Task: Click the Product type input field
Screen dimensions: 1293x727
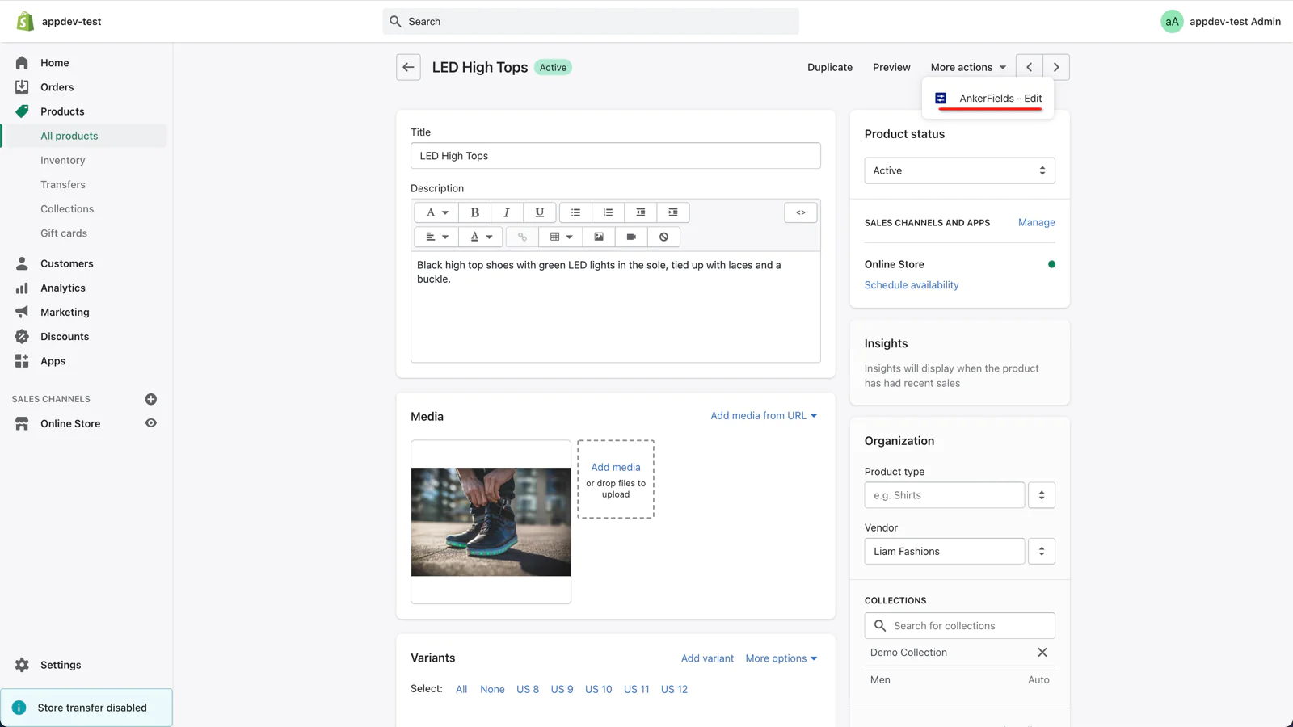Action: (x=945, y=495)
